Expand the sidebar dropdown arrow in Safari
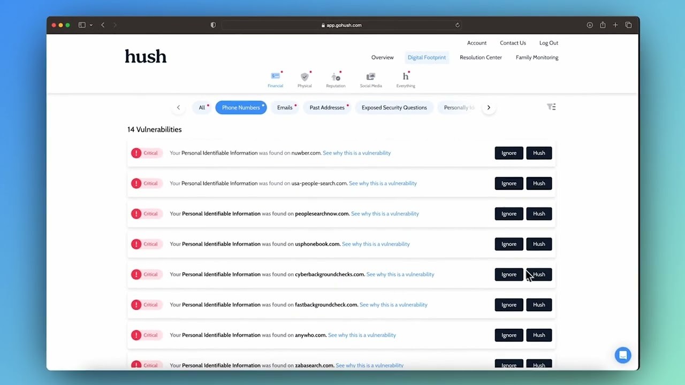The width and height of the screenshot is (685, 385). (91, 25)
